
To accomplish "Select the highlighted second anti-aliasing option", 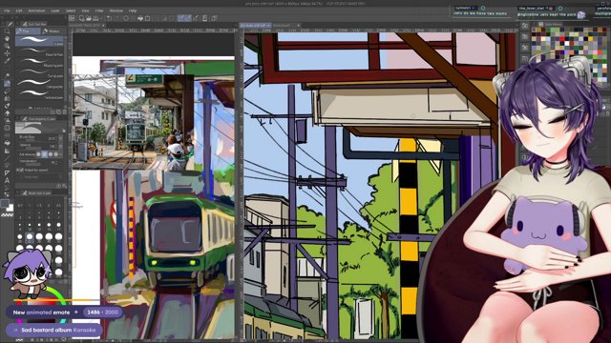I will click(x=45, y=154).
